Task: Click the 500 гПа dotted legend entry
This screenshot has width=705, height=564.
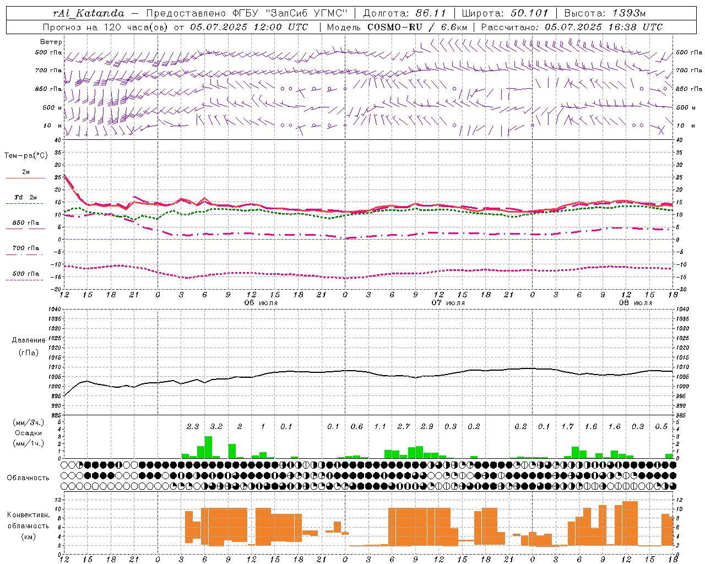Action: point(25,276)
